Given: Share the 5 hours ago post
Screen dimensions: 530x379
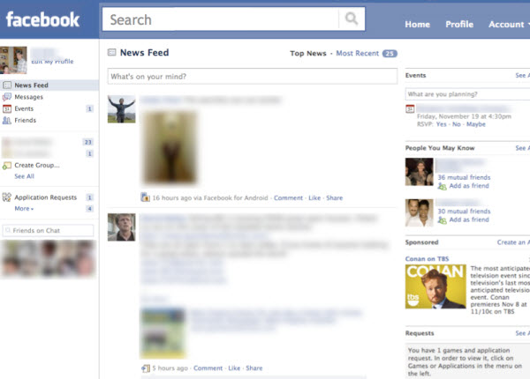Looking at the screenshot, I should (254, 368).
